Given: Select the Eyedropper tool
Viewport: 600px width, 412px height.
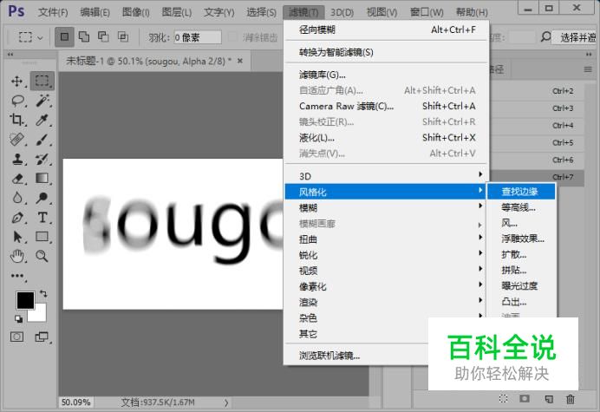Looking at the screenshot, I should 42,120.
